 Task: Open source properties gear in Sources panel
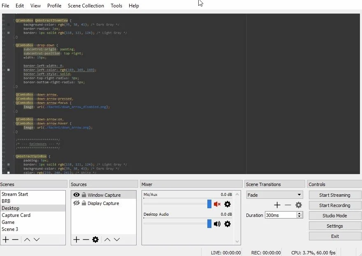(x=95, y=240)
